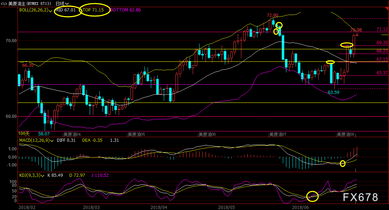
Task: Click the D 72.97 KDJ readout
Action: click(x=77, y=175)
